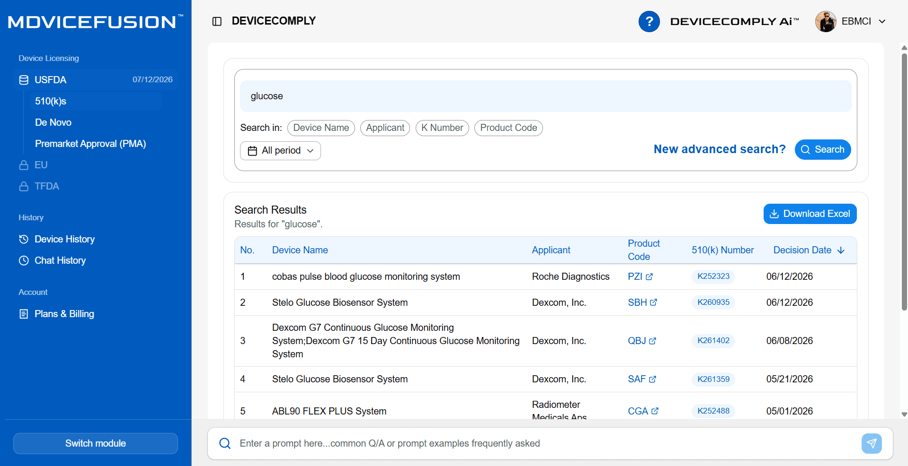Click the Plans & Billing receipt icon

24,314
